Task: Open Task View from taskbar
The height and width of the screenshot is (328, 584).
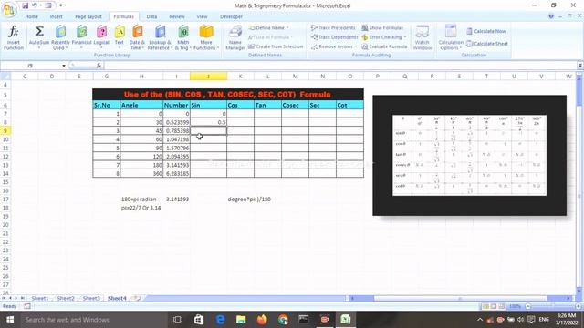Action: click(x=178, y=320)
